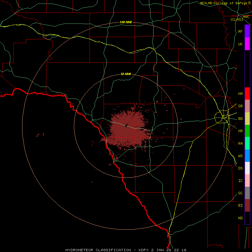Select the DS white legend swatch

click(x=247, y=168)
